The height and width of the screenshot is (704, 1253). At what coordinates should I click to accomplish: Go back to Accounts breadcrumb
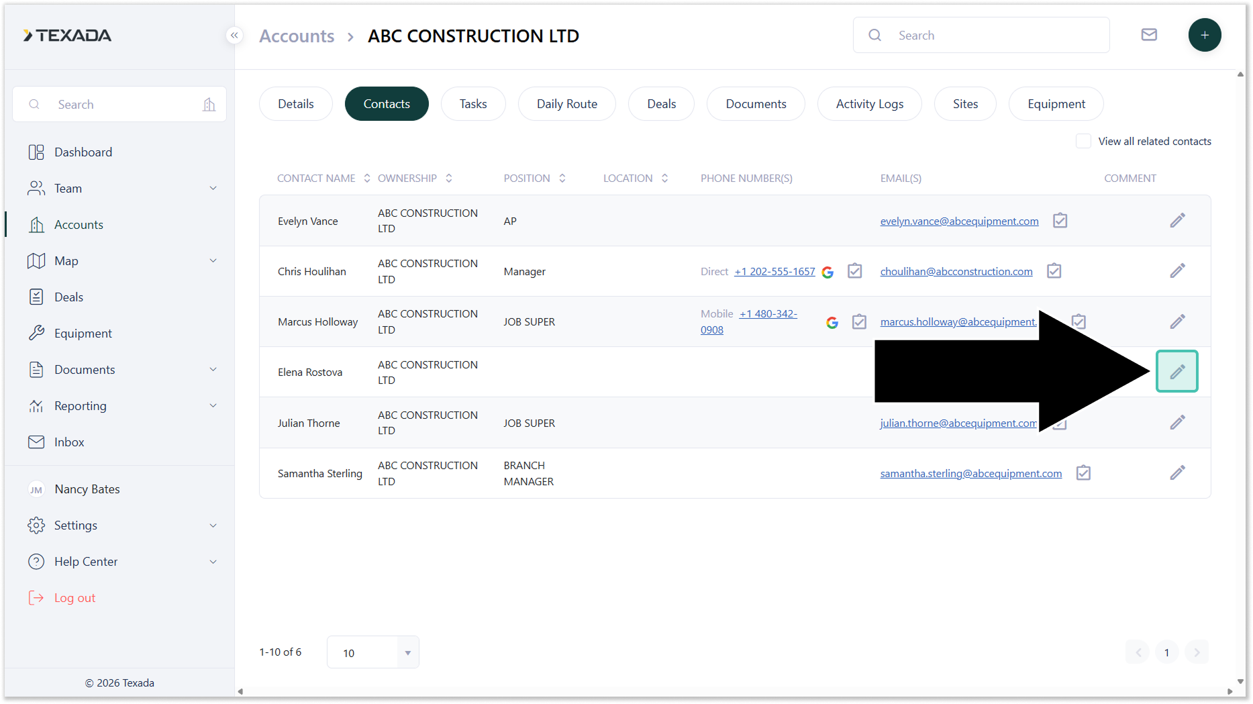coord(297,36)
